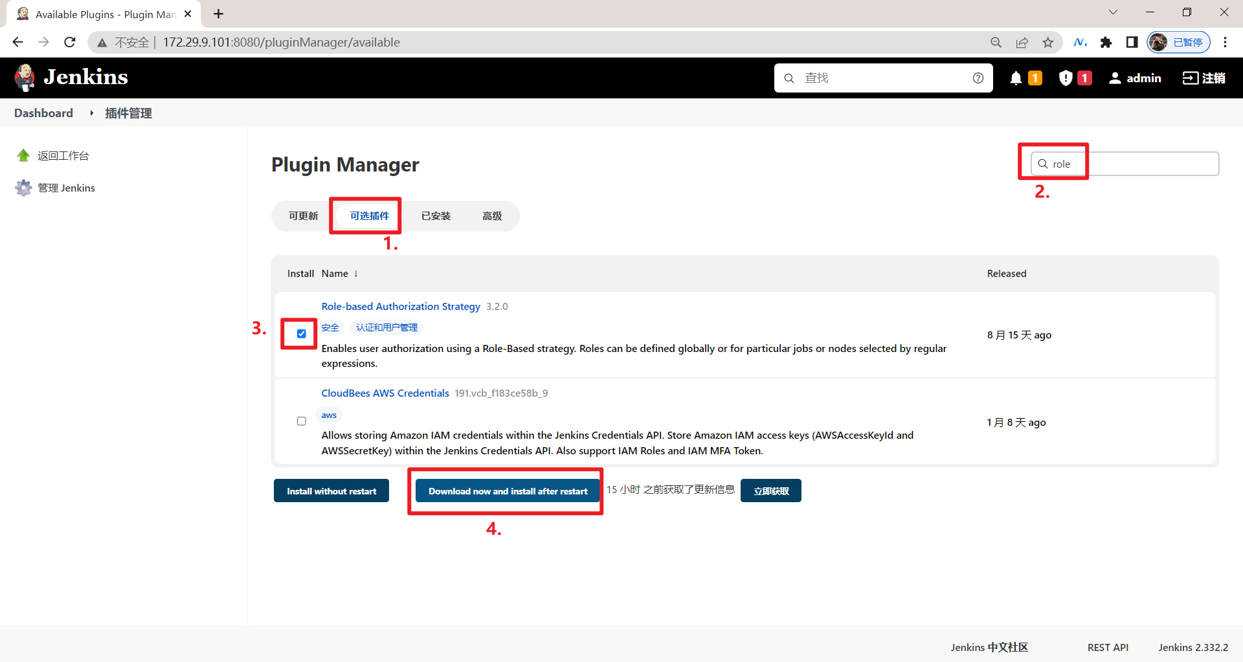
Task: Bookmark this page with the star icon
Action: tap(1048, 42)
